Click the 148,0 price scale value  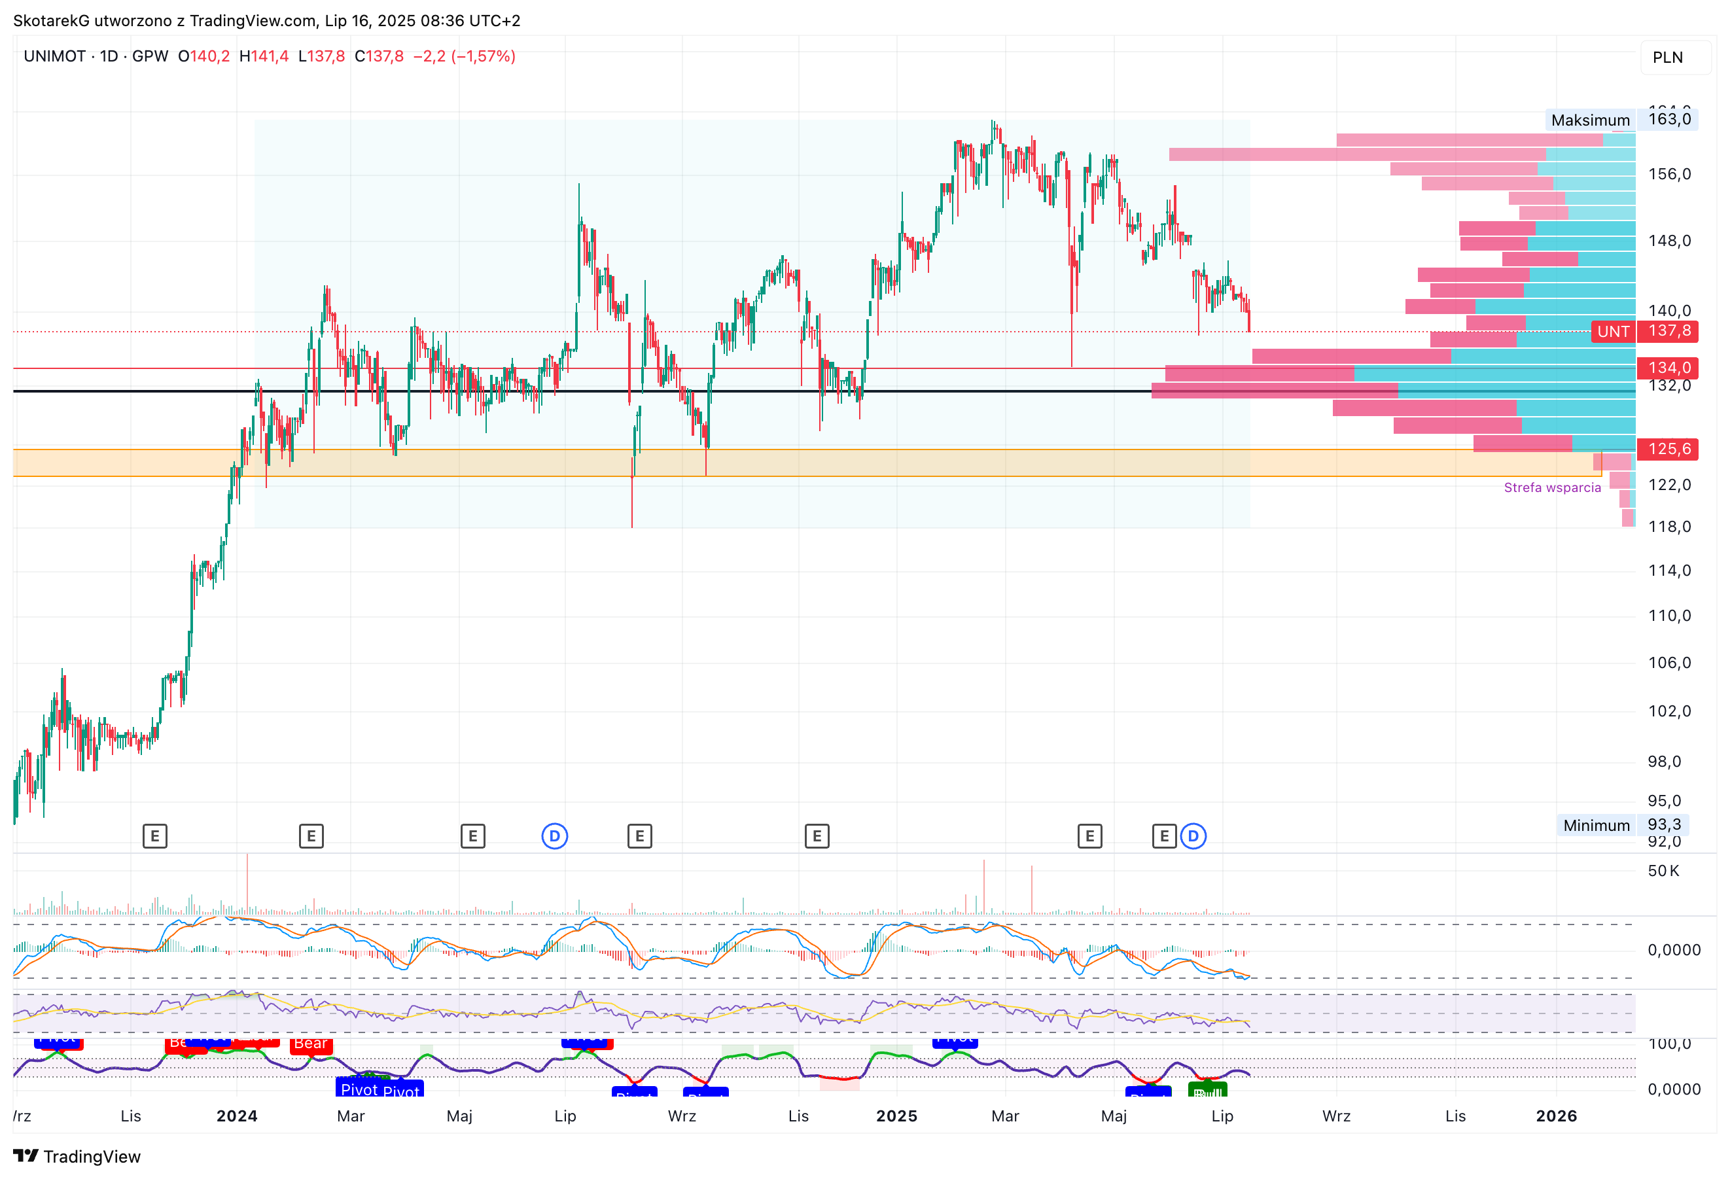tap(1669, 241)
